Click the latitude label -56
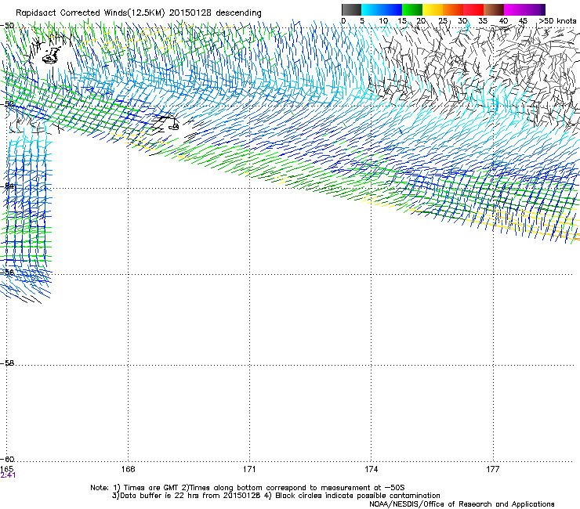This screenshot has width=580, height=509. pyautogui.click(x=7, y=272)
